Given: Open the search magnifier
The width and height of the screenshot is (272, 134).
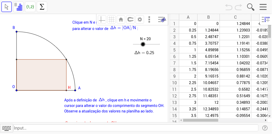Looking at the screenshot, I should pos(251,7).
